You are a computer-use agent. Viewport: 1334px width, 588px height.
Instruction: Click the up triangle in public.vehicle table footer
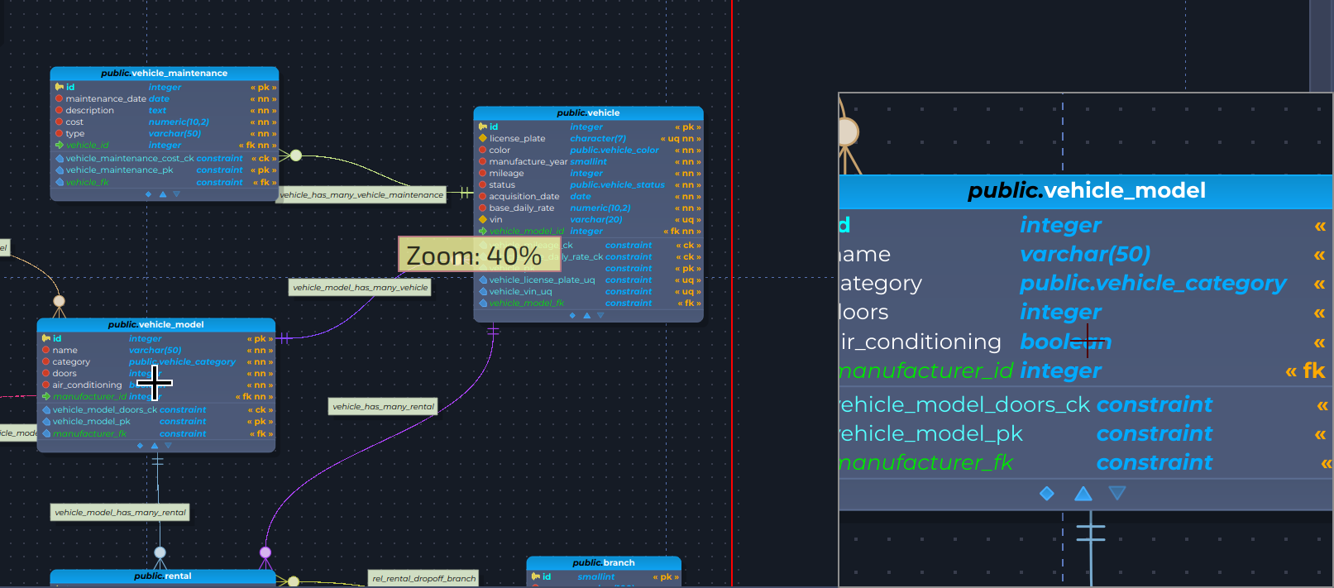click(587, 315)
